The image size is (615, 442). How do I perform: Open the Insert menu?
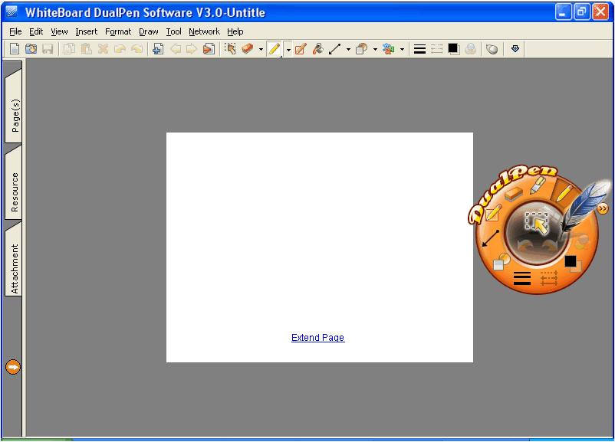87,31
